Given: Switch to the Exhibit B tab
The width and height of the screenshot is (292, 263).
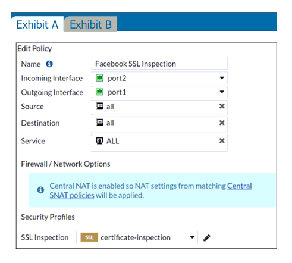Looking at the screenshot, I should 90,24.
